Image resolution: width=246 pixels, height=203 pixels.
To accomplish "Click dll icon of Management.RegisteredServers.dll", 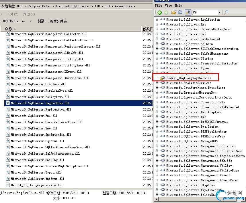I will (8, 46).
